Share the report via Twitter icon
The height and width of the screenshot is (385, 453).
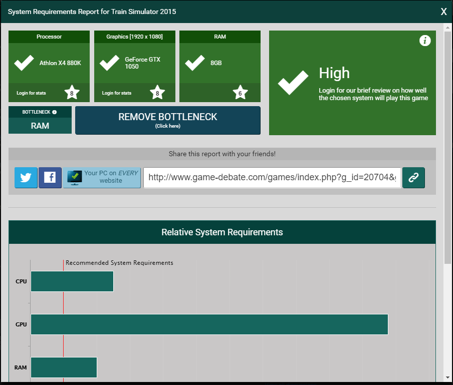point(26,178)
